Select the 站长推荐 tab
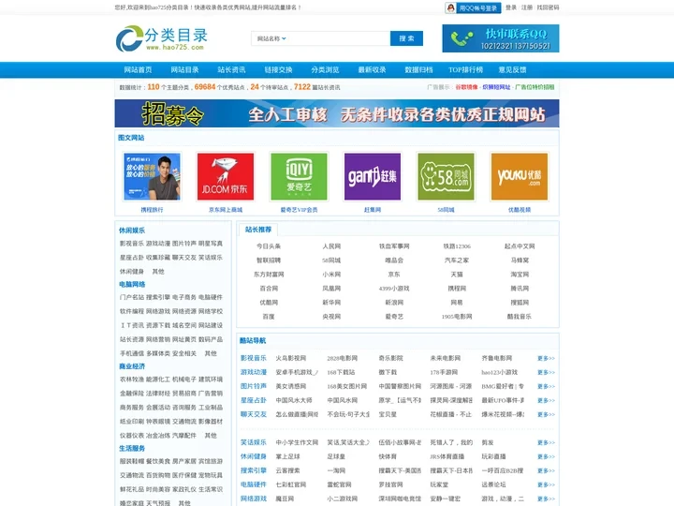The image size is (674, 506). pyautogui.click(x=258, y=230)
